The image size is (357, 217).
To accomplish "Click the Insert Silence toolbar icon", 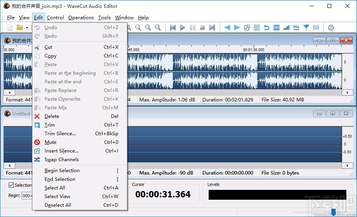I will pyautogui.click(x=247, y=28).
